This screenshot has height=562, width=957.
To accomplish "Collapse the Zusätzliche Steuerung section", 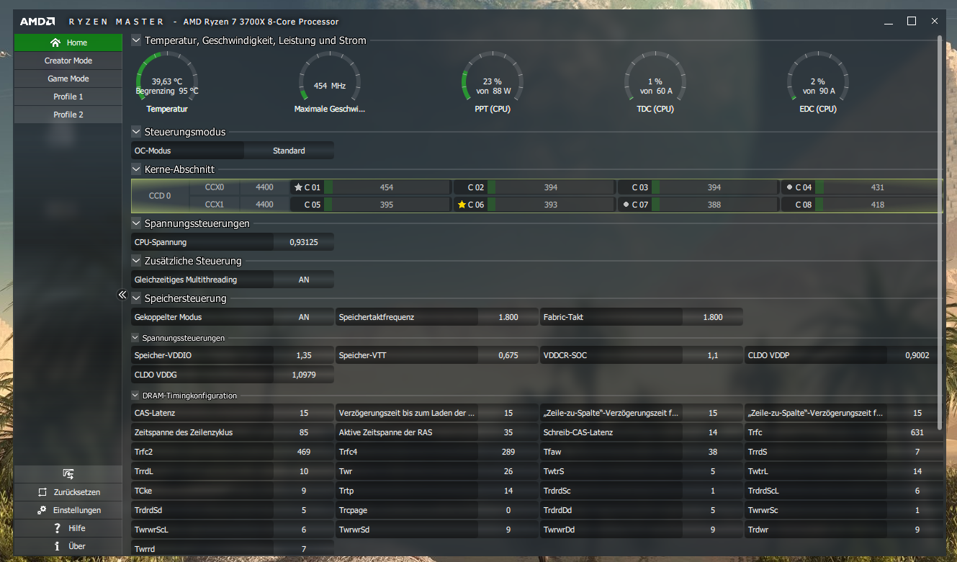I will point(136,261).
